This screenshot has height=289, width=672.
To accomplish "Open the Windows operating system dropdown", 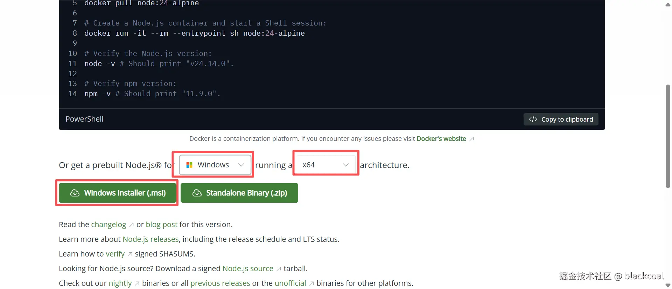I will click(215, 165).
